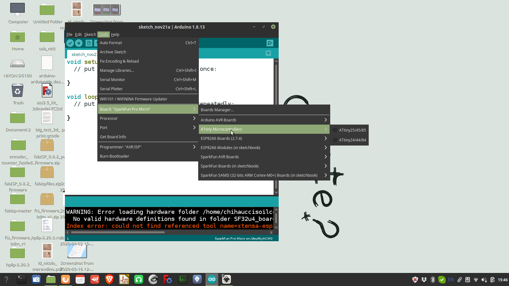The width and height of the screenshot is (509, 286).
Task: Open Serial Monitor from Tools menu
Action: click(148, 79)
